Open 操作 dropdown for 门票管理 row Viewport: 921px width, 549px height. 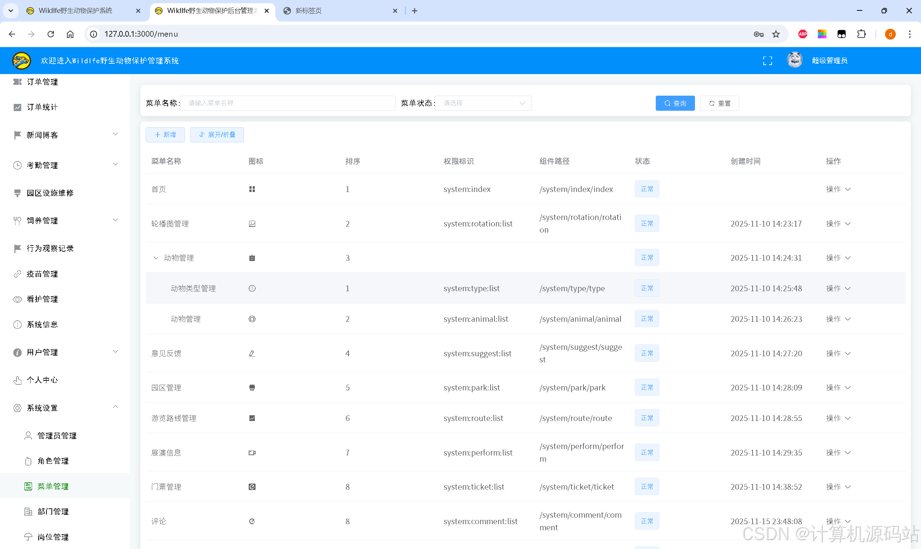(x=838, y=486)
